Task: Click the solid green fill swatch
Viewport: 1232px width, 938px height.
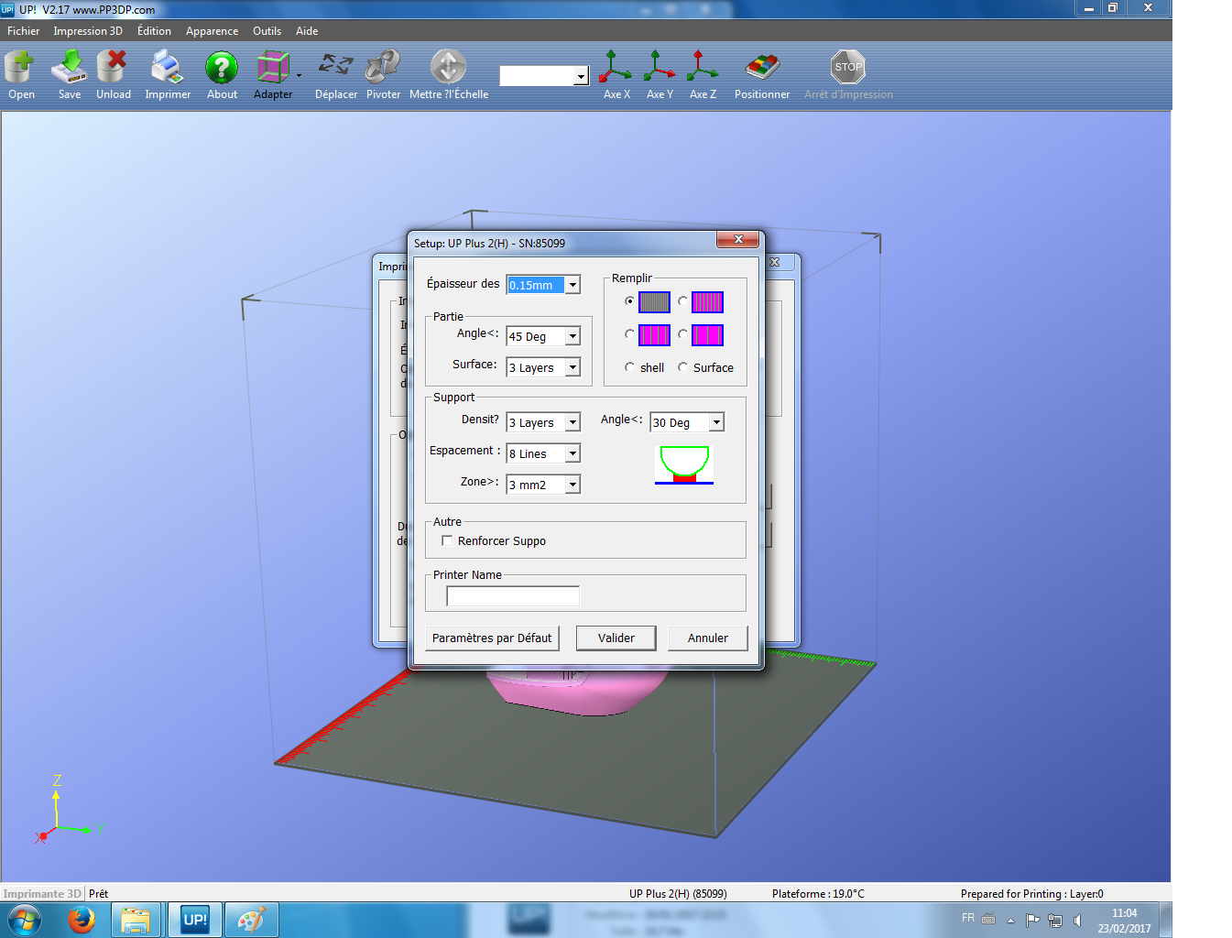Action: [654, 301]
